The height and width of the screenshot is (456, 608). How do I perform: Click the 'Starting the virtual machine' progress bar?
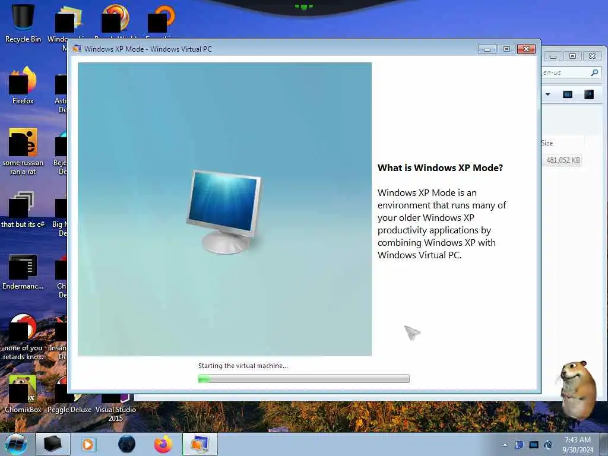click(x=303, y=378)
